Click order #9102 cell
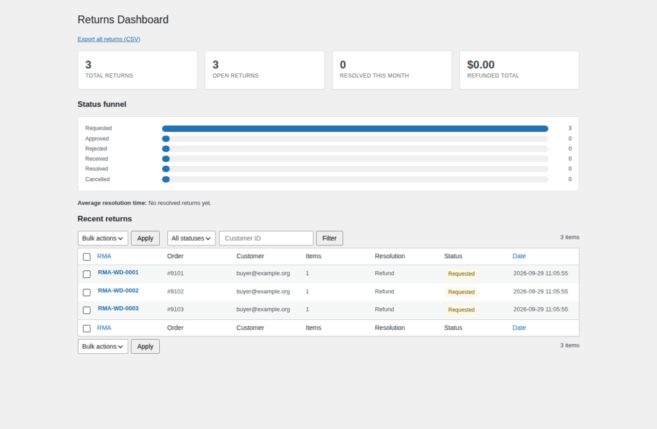 tap(176, 292)
